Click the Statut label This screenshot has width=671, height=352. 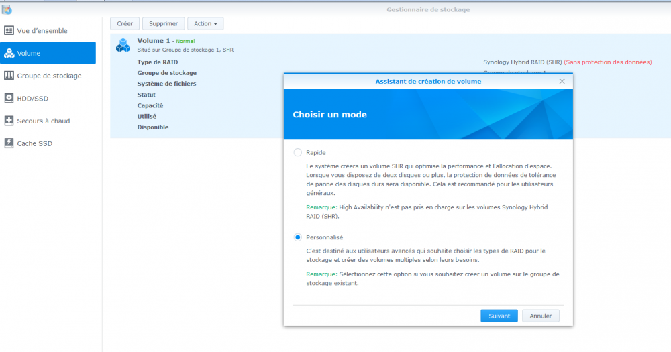tap(146, 95)
